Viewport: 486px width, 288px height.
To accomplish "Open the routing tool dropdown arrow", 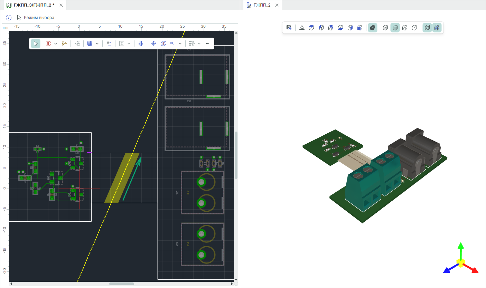I will pyautogui.click(x=56, y=44).
